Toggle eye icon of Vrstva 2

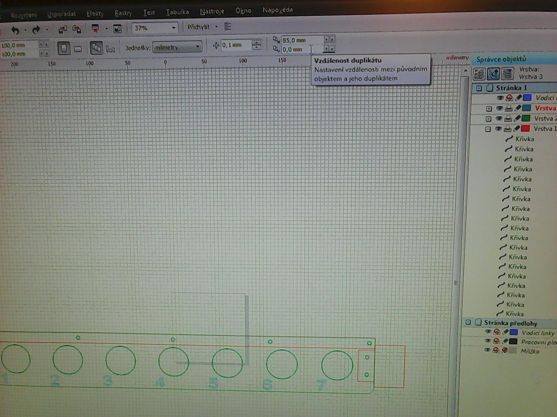[499, 119]
